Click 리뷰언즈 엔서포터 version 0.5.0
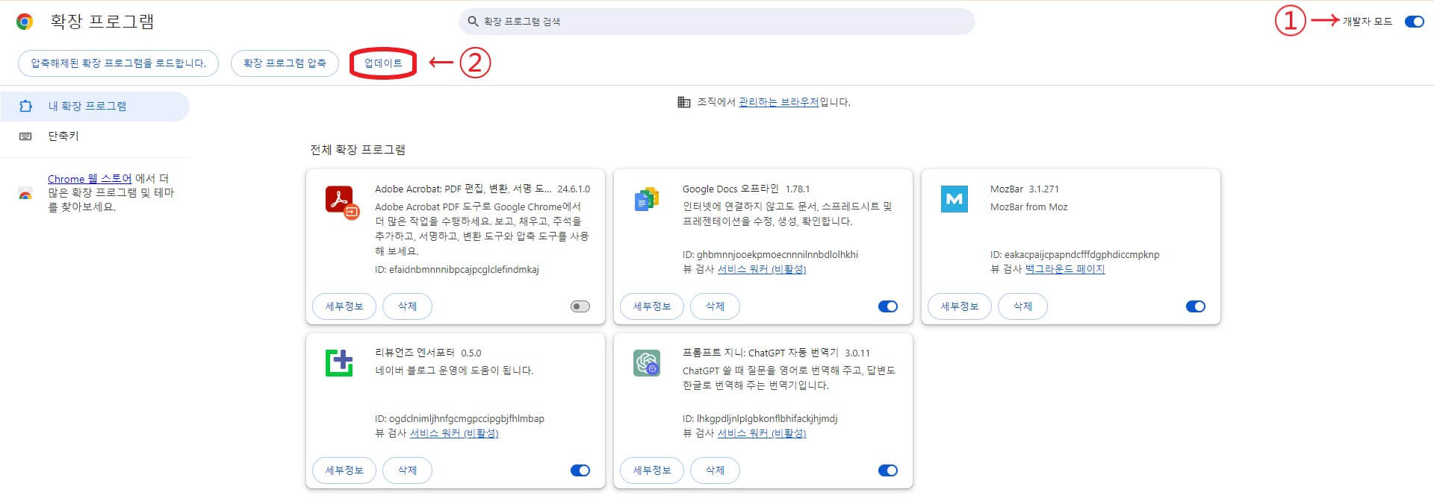1434x504 pixels. [x=471, y=353]
